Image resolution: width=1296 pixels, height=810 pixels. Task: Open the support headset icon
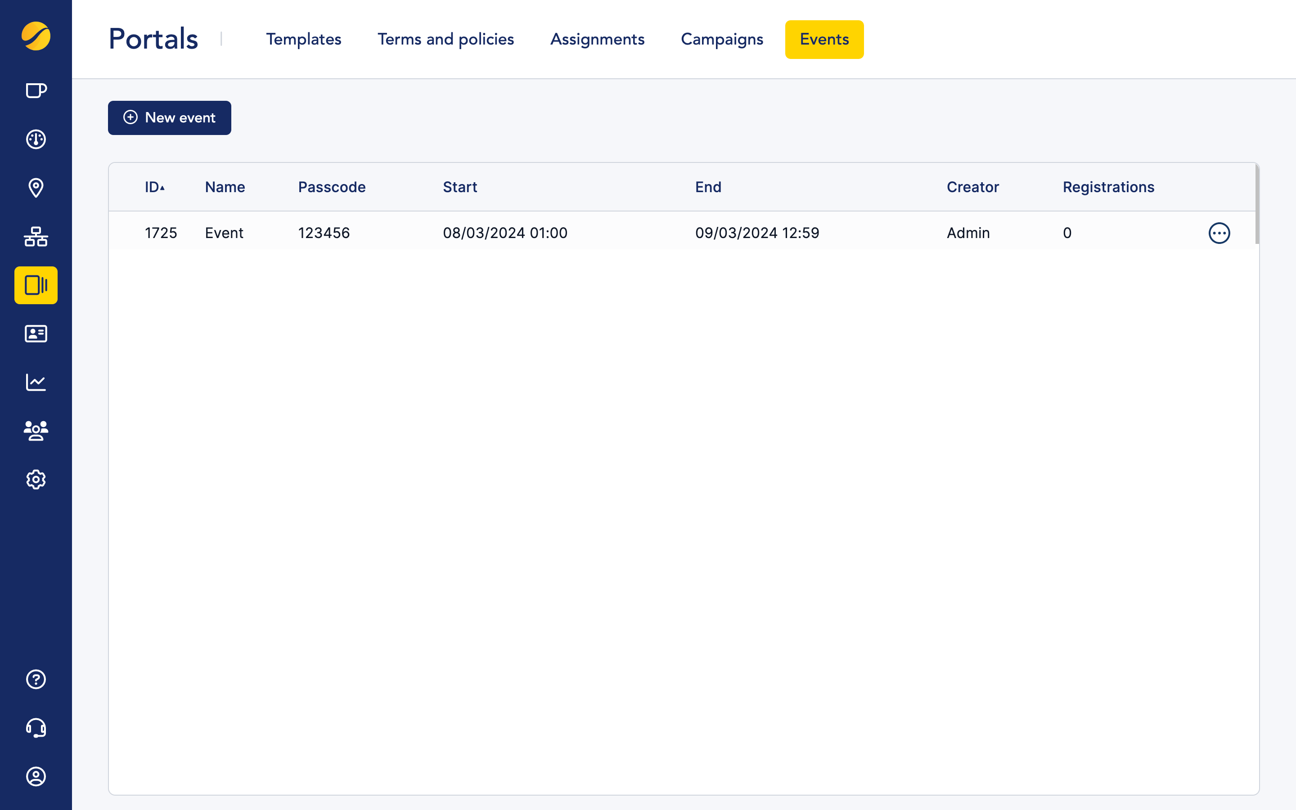click(36, 728)
